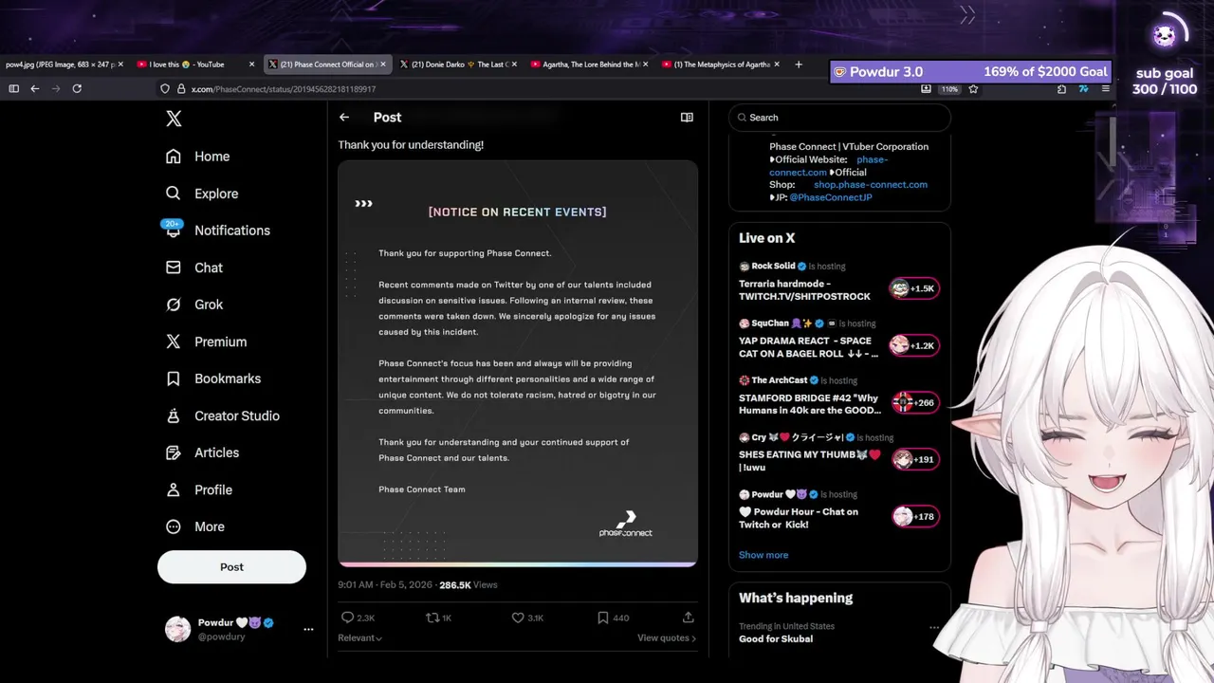Click the X logo in the sidebar
This screenshot has height=683, width=1214.
tap(174, 119)
